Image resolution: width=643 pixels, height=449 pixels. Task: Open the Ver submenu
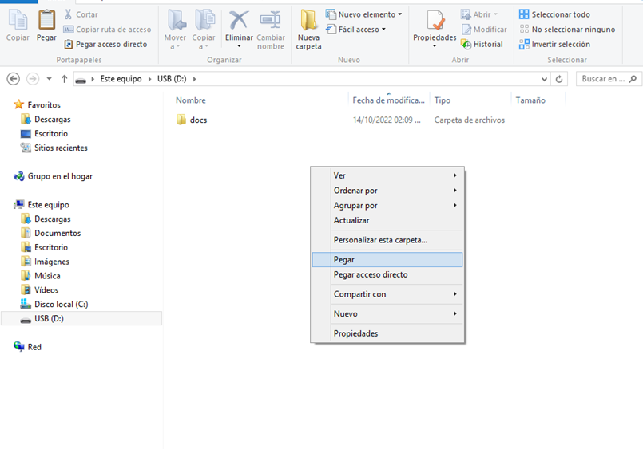tap(387, 175)
